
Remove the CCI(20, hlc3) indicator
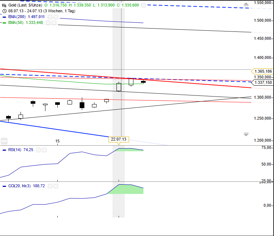click(56, 186)
